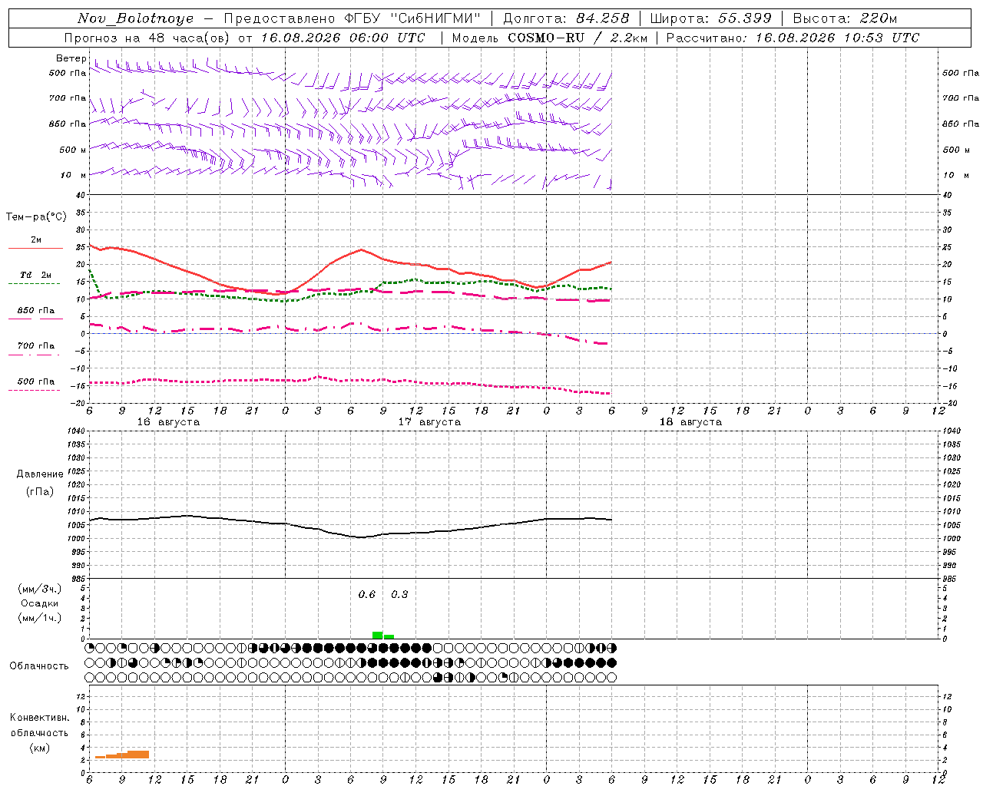Click the Td 2м dew point legend

click(35, 275)
